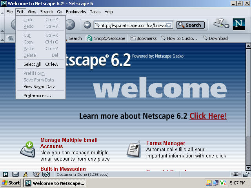Image resolution: width=251 pixels, height=188 pixels.
Task: Open Manage Multiple Email Accounts link
Action: point(69,143)
